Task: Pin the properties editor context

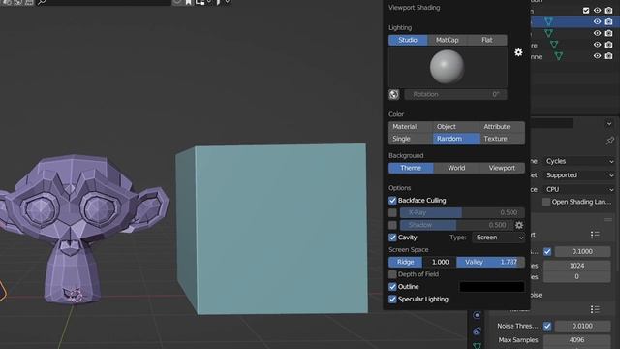Action: tap(610, 141)
